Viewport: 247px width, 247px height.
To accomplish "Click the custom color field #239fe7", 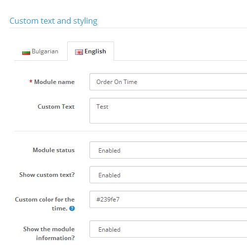I will coord(168,200).
